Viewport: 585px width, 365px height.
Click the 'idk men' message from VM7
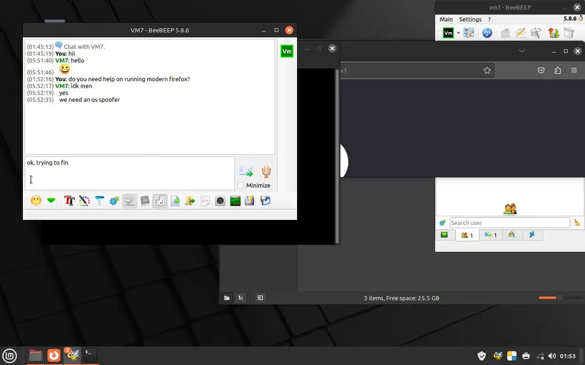click(x=81, y=86)
